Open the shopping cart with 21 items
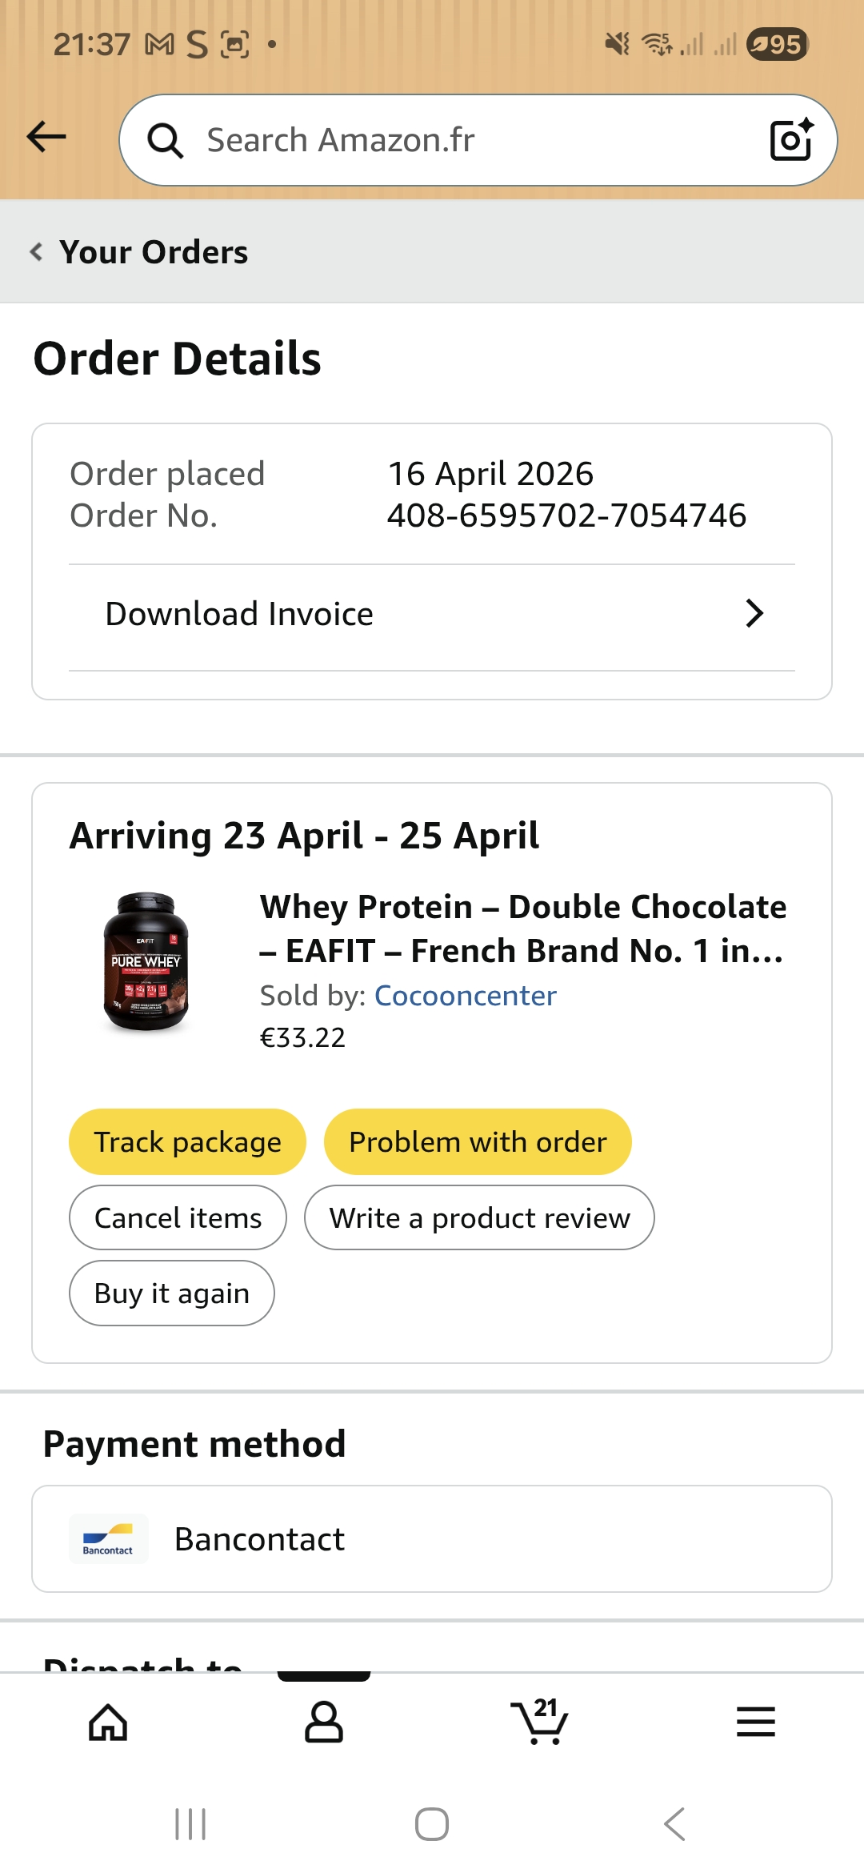 540,1721
